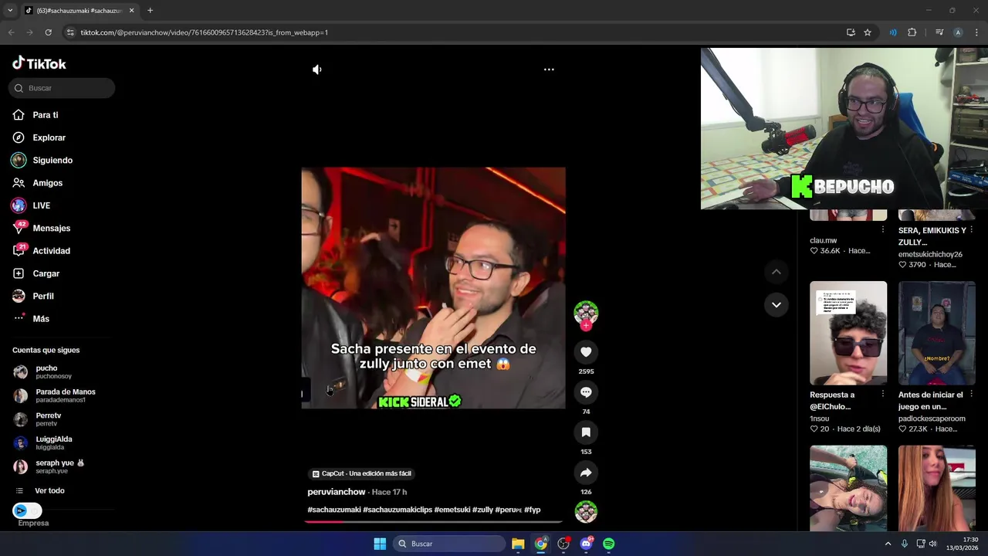988x556 pixels.
Task: Open the Chrome extensions puzzle icon
Action: point(912,32)
